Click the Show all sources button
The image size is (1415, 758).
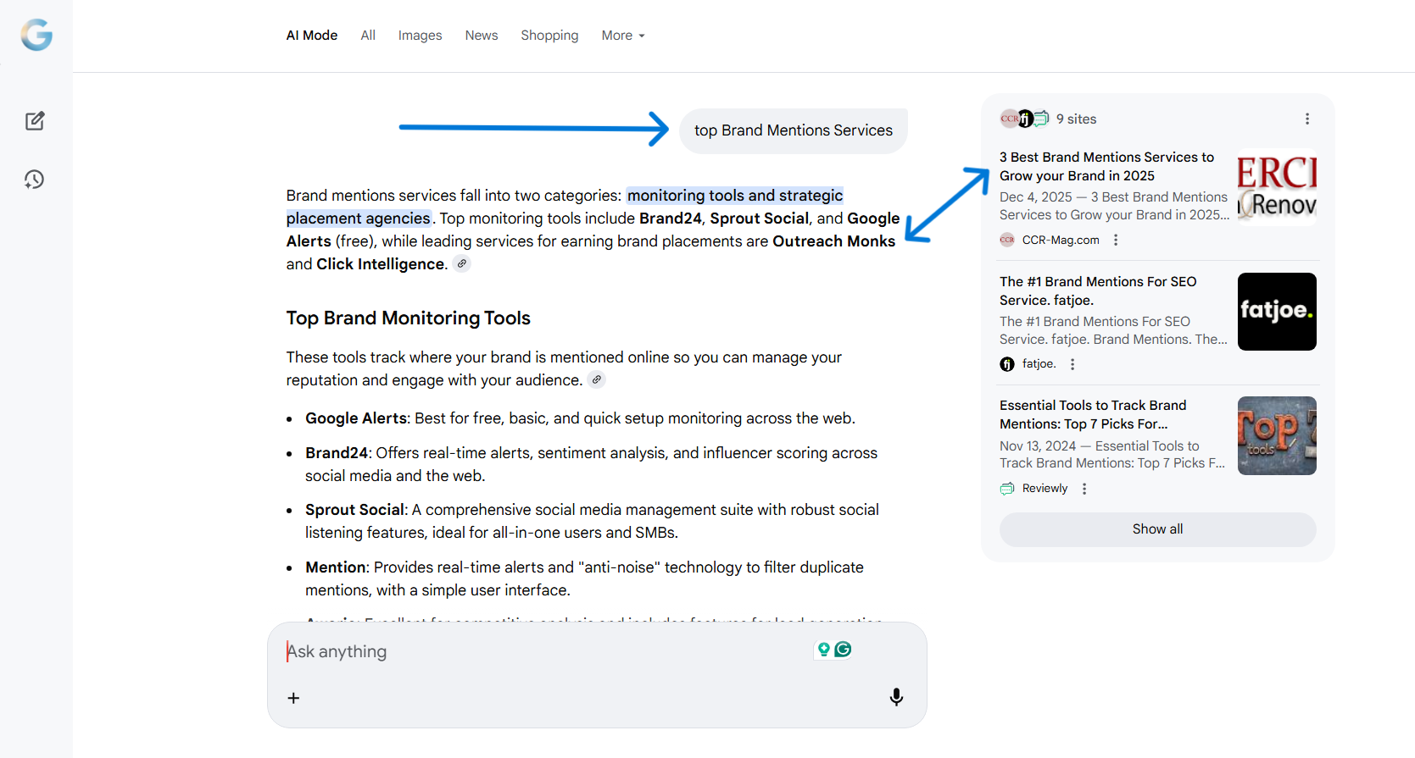pos(1157,529)
